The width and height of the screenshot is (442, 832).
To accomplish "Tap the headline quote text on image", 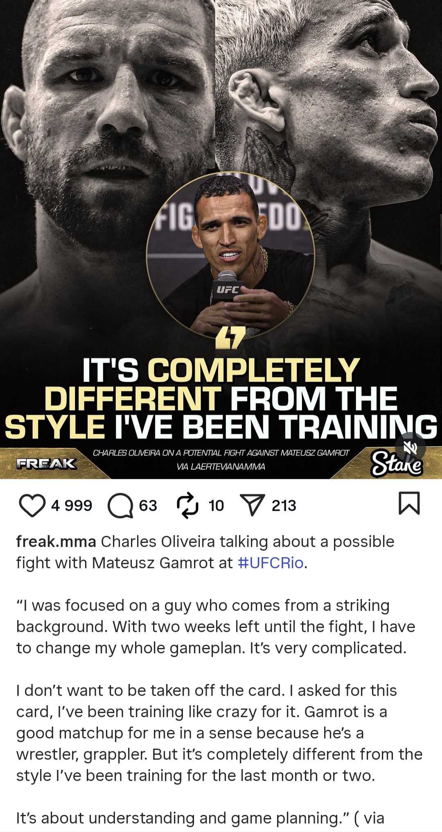I will (x=221, y=398).
